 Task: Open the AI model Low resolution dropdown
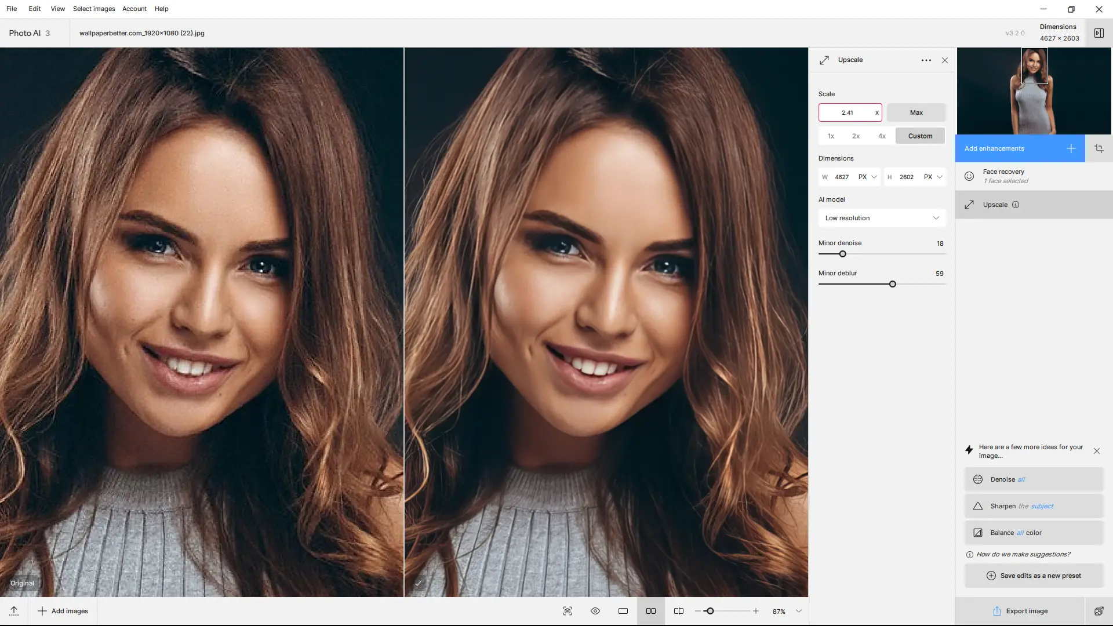[x=881, y=218]
